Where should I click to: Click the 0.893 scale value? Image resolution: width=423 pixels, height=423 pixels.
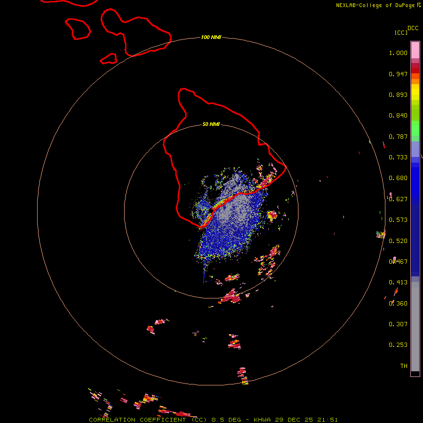[398, 94]
